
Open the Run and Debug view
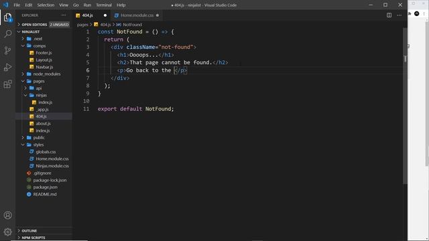click(7, 67)
